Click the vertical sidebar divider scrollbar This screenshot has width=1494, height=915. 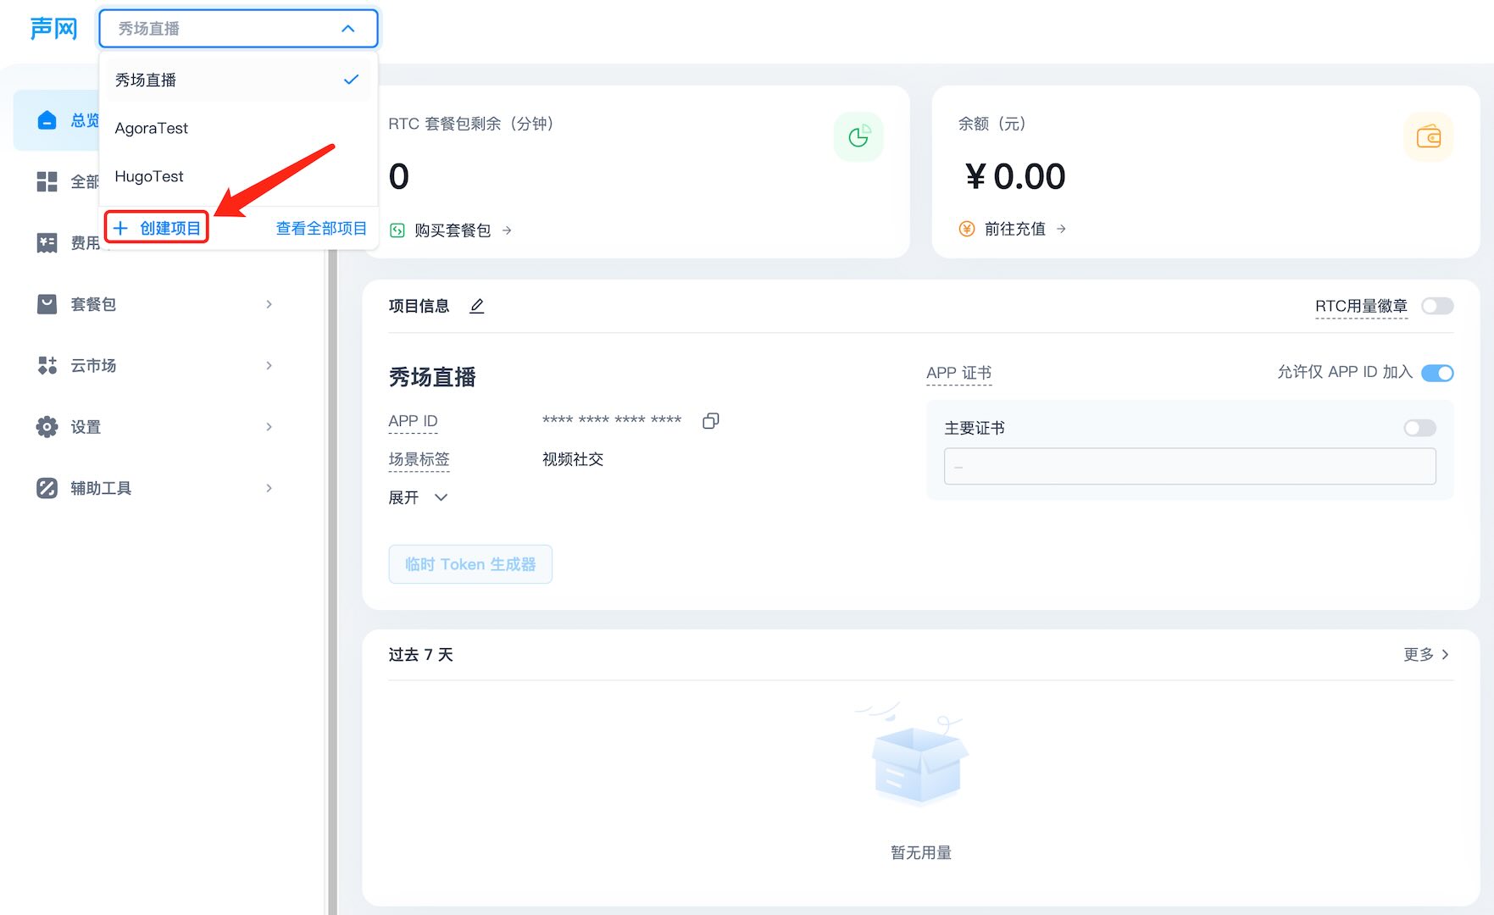[331, 581]
